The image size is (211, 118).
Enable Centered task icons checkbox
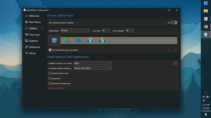point(50,73)
